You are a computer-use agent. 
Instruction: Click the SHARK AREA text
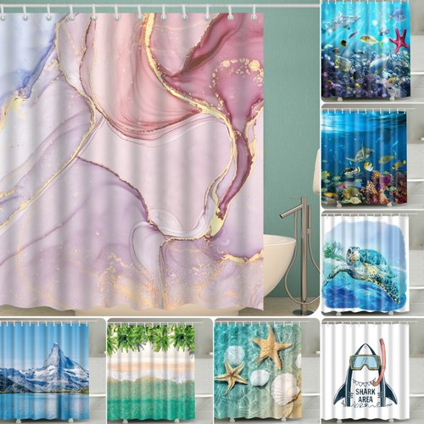[365, 395]
